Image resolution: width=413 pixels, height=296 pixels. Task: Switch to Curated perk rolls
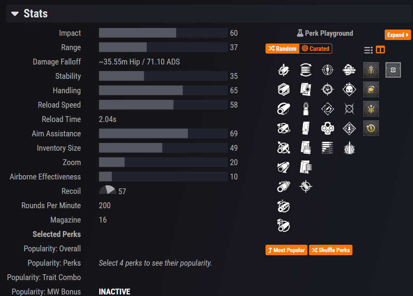point(316,49)
